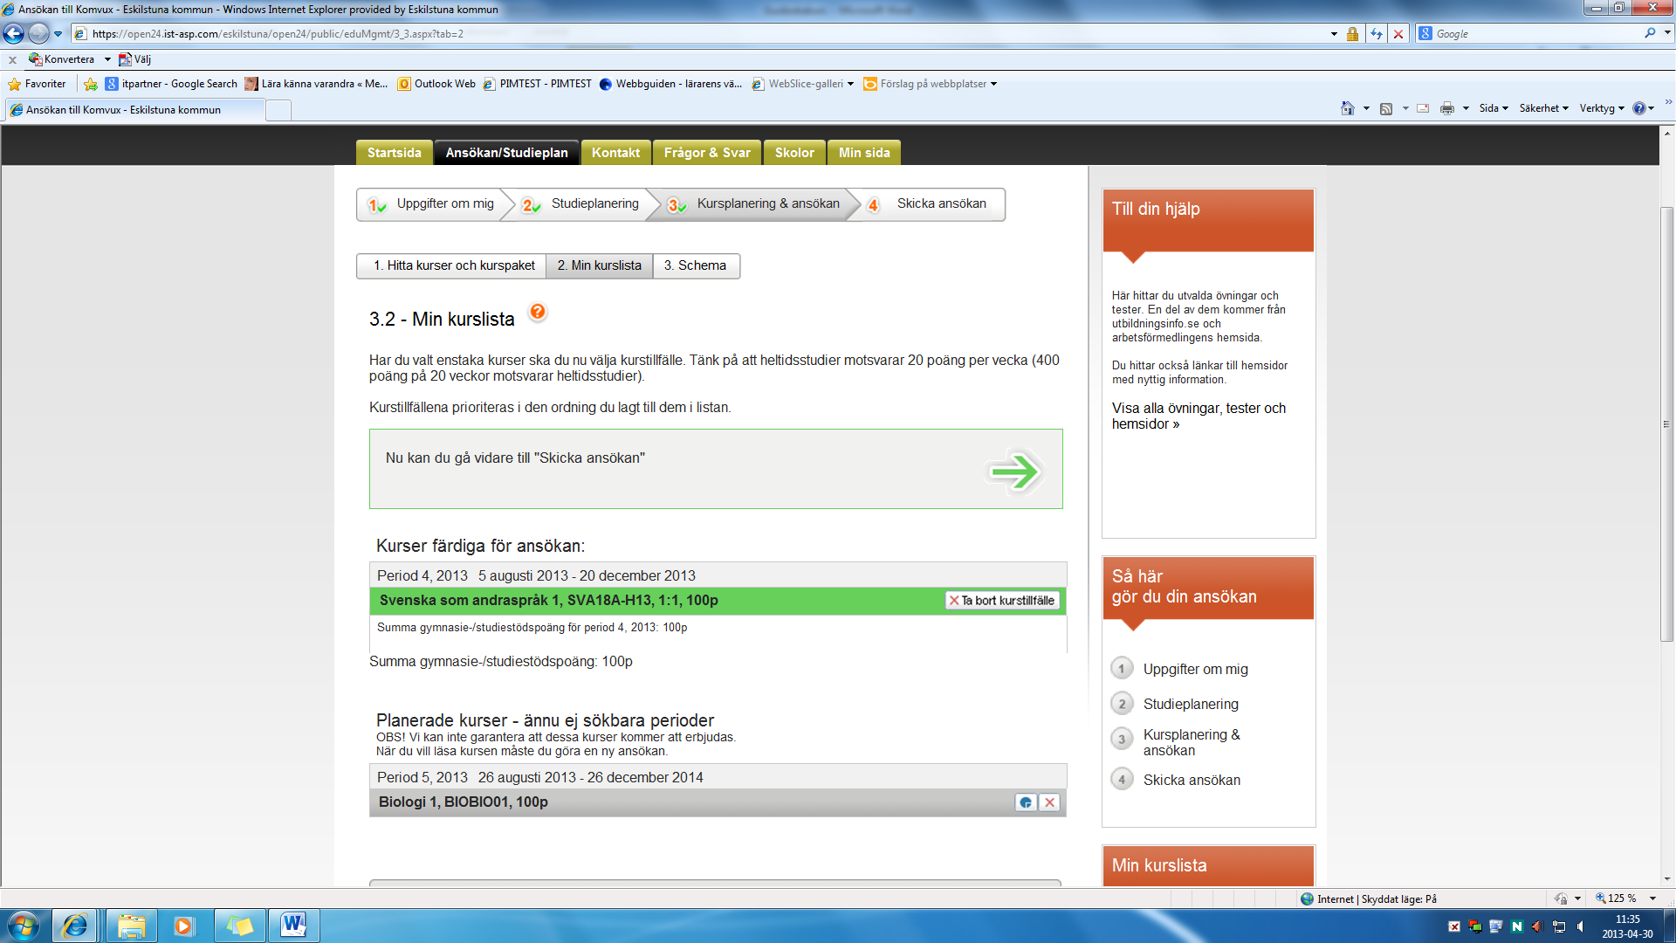This screenshot has width=1676, height=943.
Task: Click the RSS feeds icon
Action: click(1386, 108)
